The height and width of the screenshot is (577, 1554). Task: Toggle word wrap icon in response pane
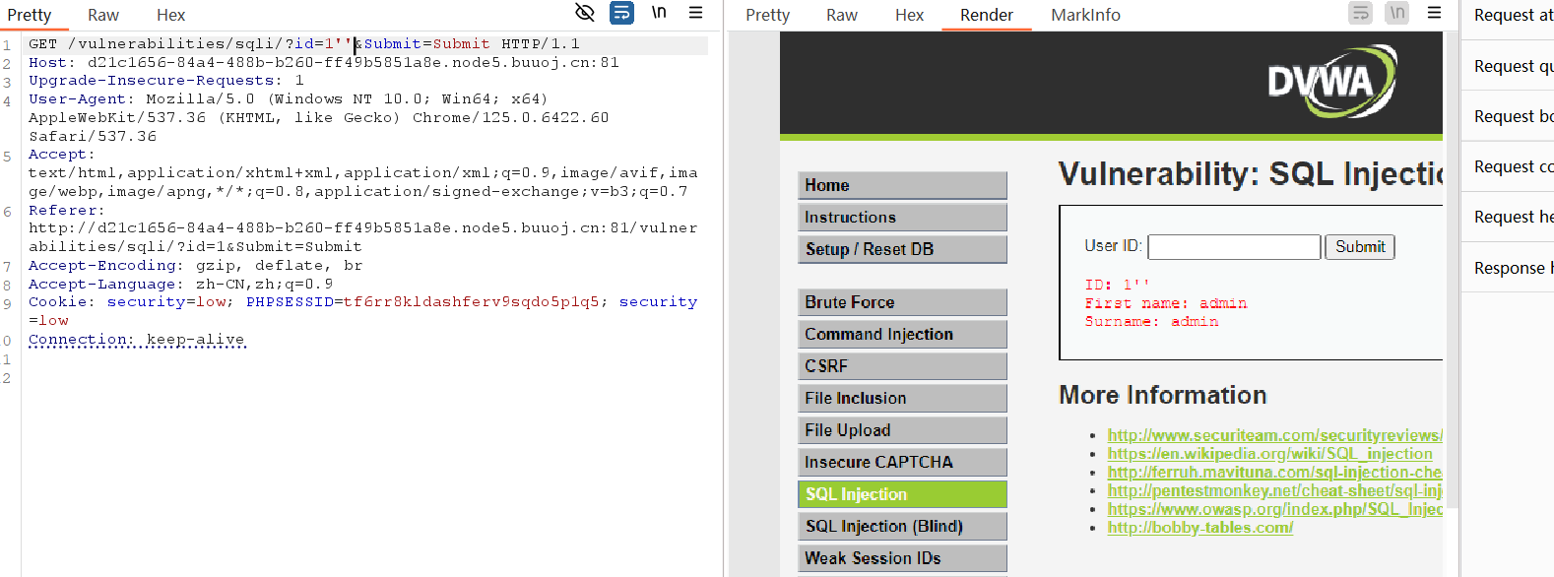coord(1361,13)
